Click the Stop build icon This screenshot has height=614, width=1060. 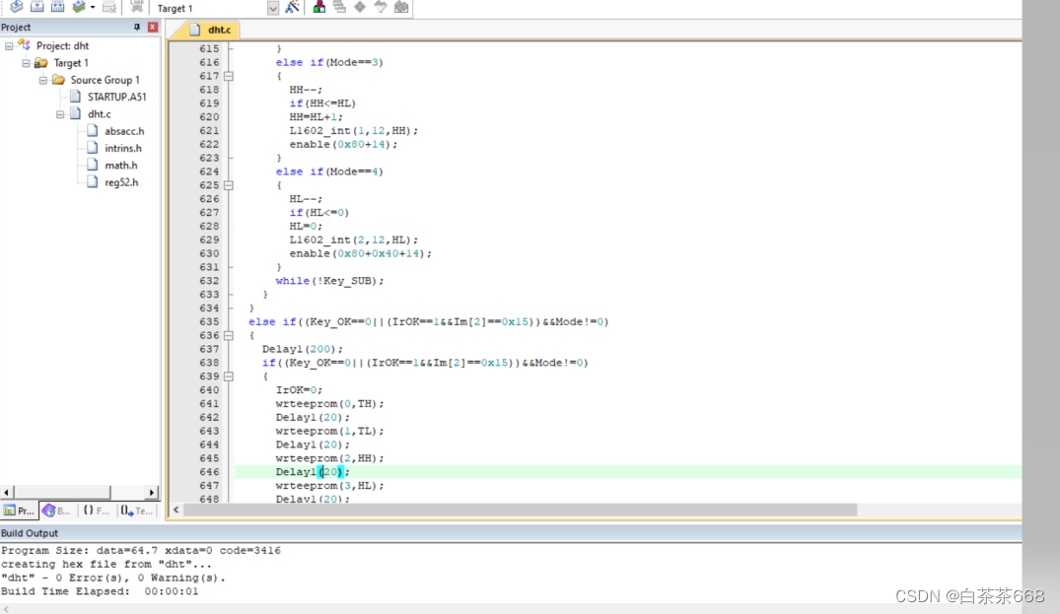(109, 7)
